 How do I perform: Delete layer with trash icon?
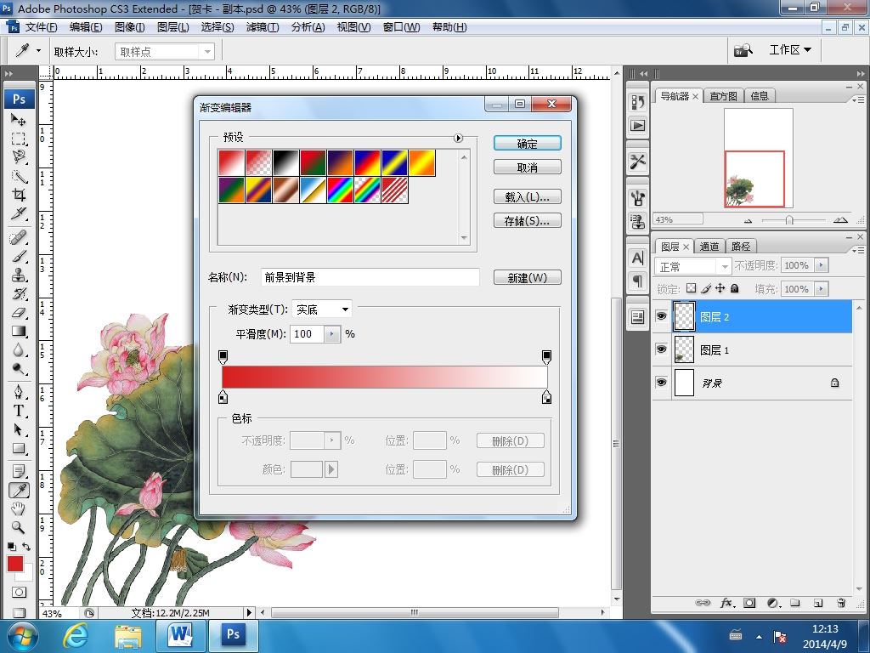click(841, 603)
